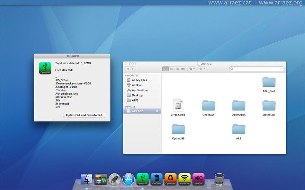Viewport: 305px width, 190px height.
Task: Click .dbfseventsd entry
Action: (x=64, y=97)
